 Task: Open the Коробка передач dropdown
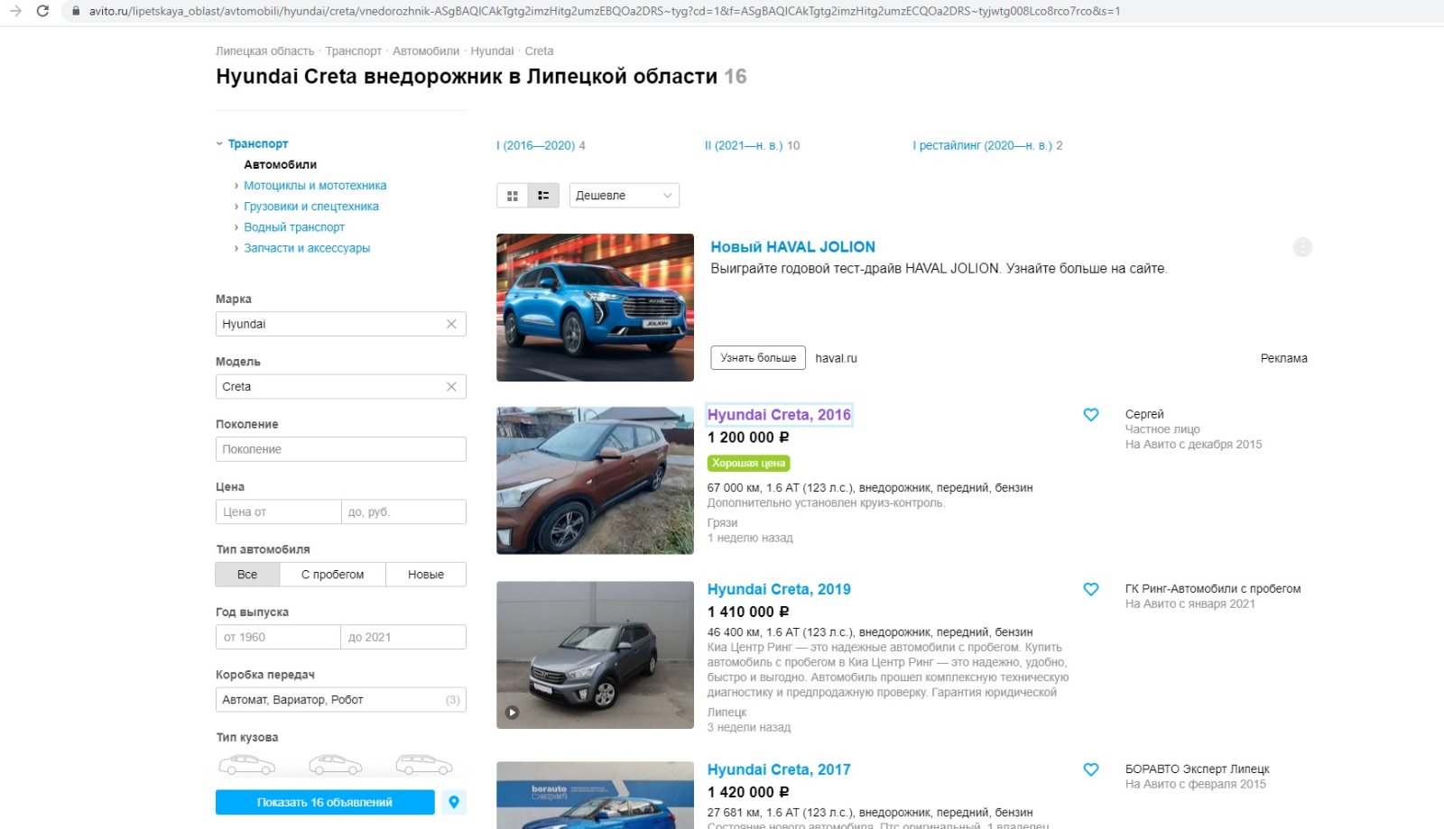click(341, 700)
